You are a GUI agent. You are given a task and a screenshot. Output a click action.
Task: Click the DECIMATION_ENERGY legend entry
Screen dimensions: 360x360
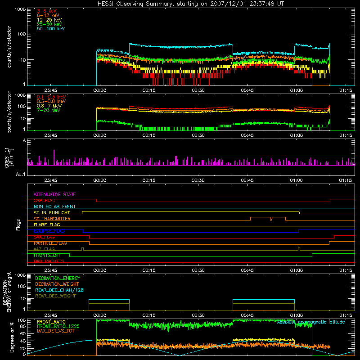click(x=58, y=278)
